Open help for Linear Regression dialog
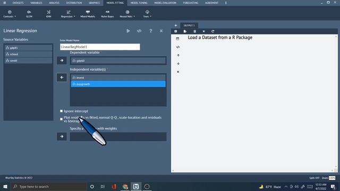Viewport: 340px width, 191px height. [151, 31]
